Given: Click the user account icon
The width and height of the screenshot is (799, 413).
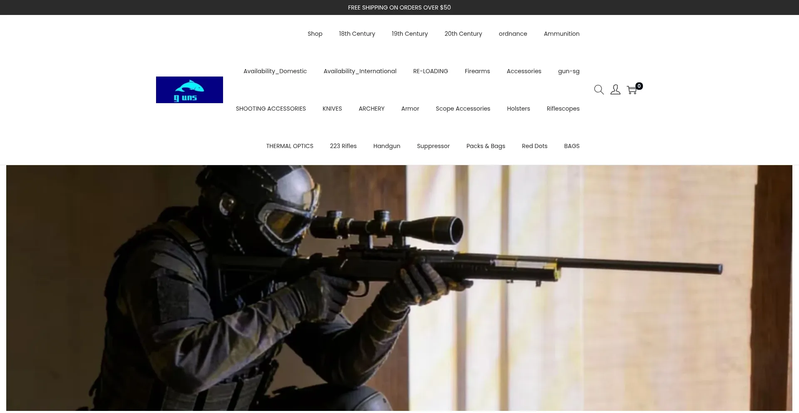Looking at the screenshot, I should coord(615,89).
